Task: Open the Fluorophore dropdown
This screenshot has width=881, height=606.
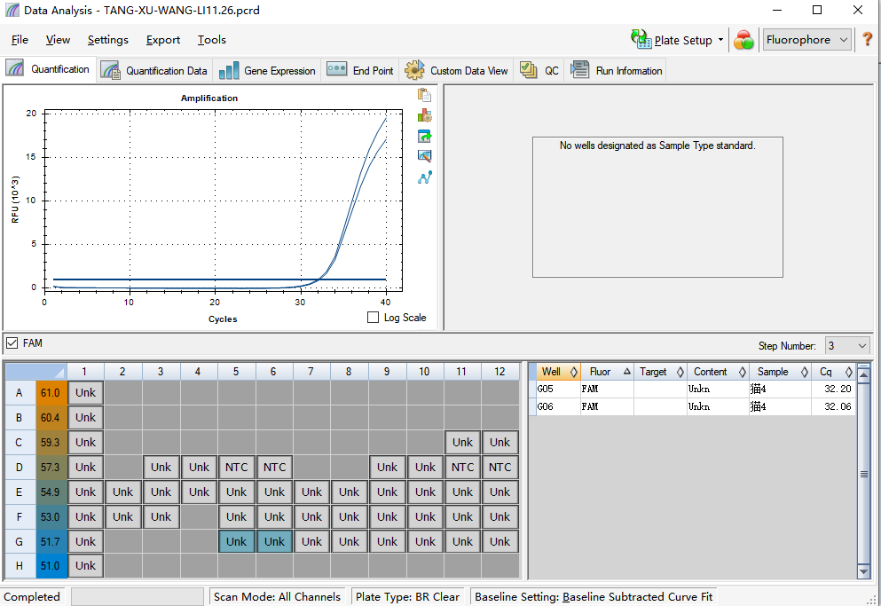Action: click(x=806, y=40)
